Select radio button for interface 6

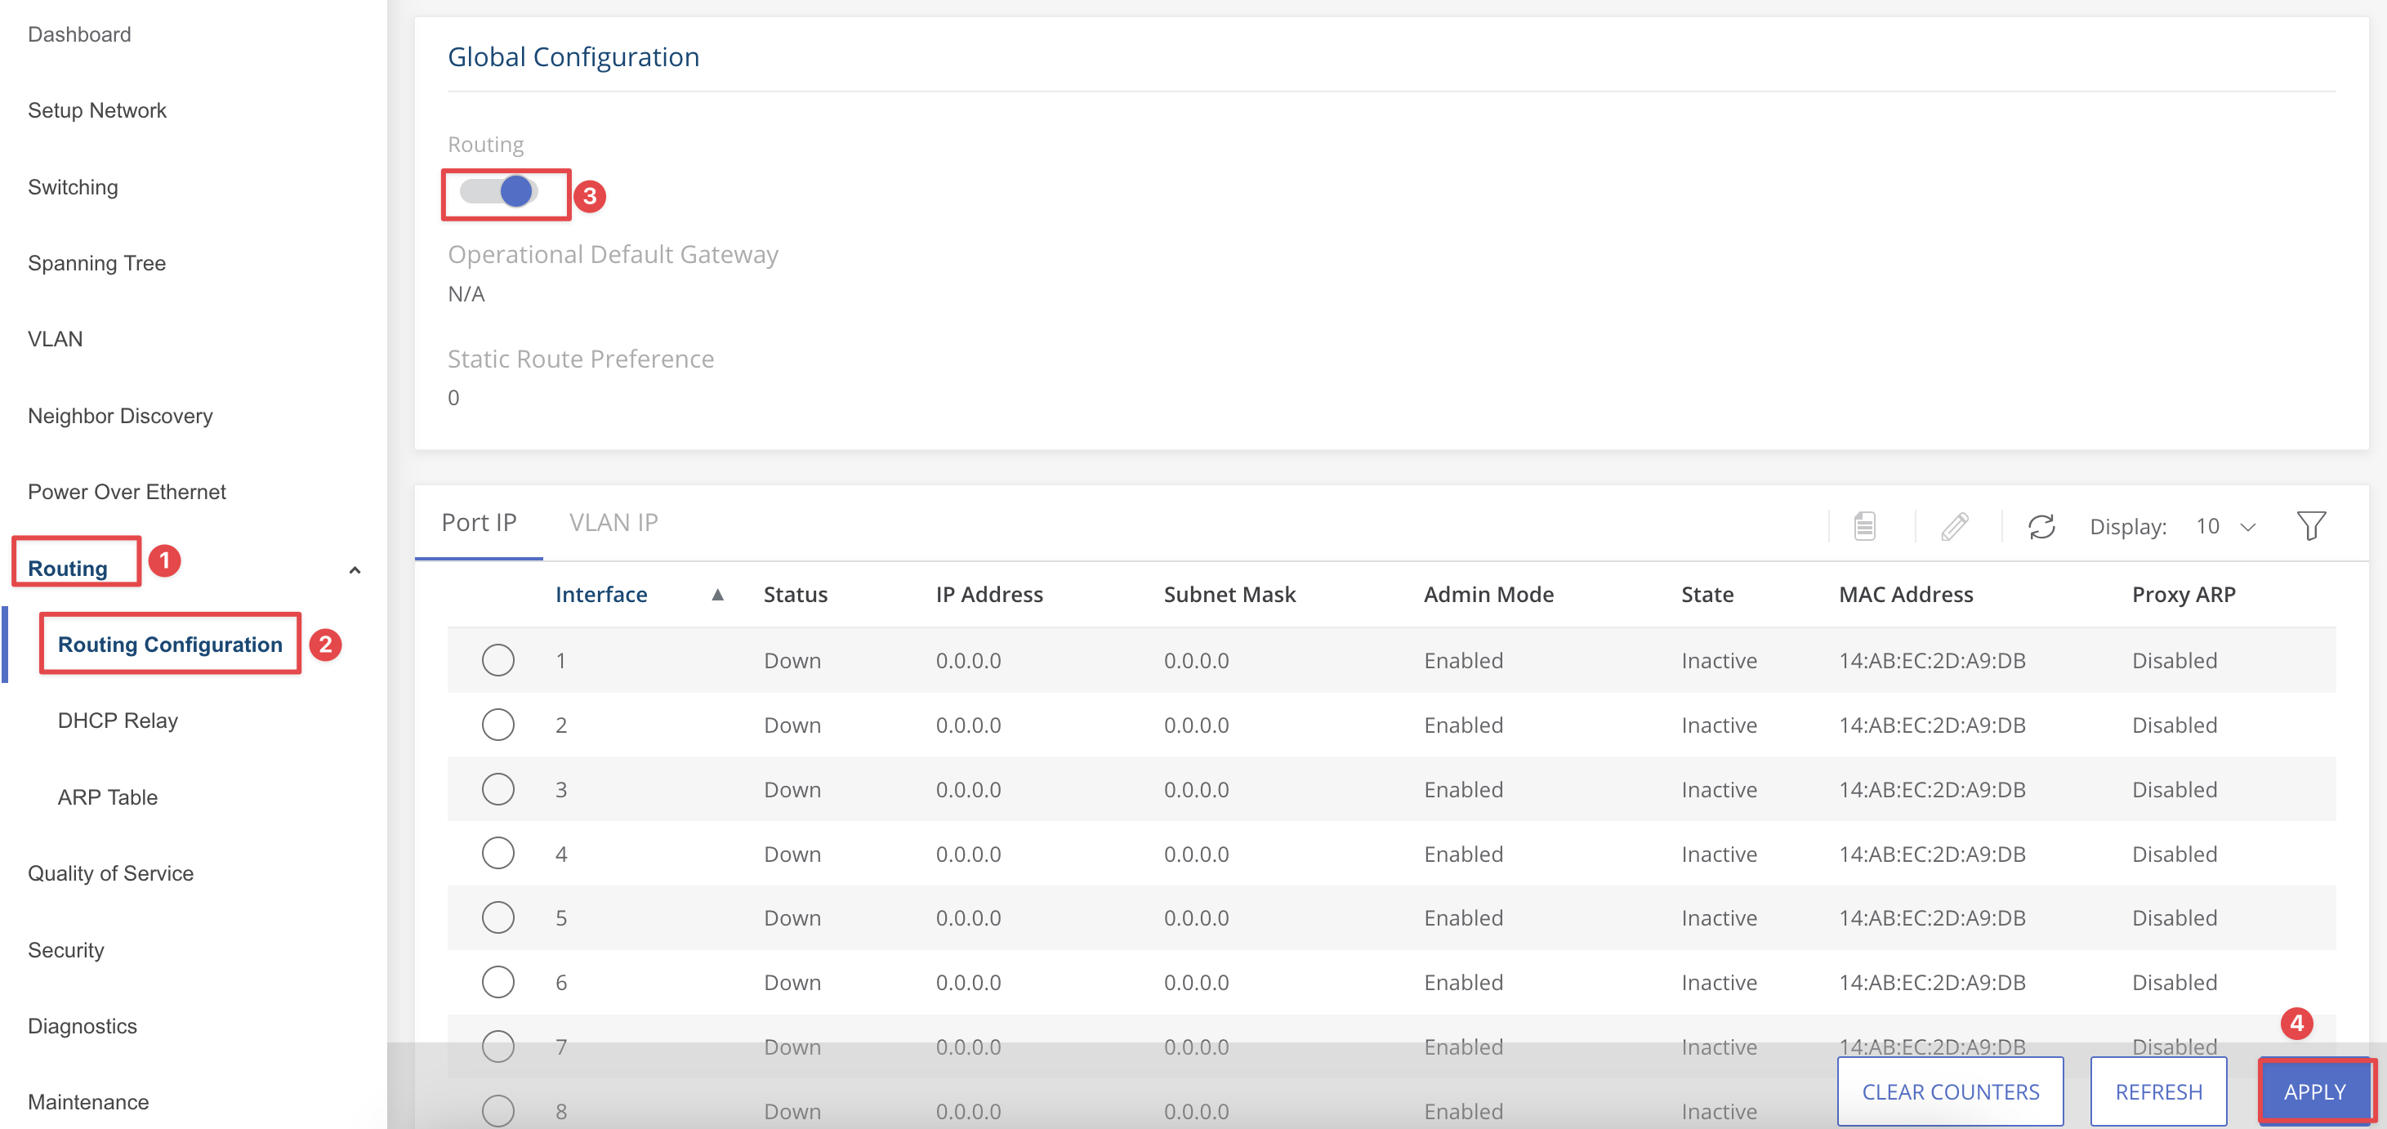(x=497, y=982)
